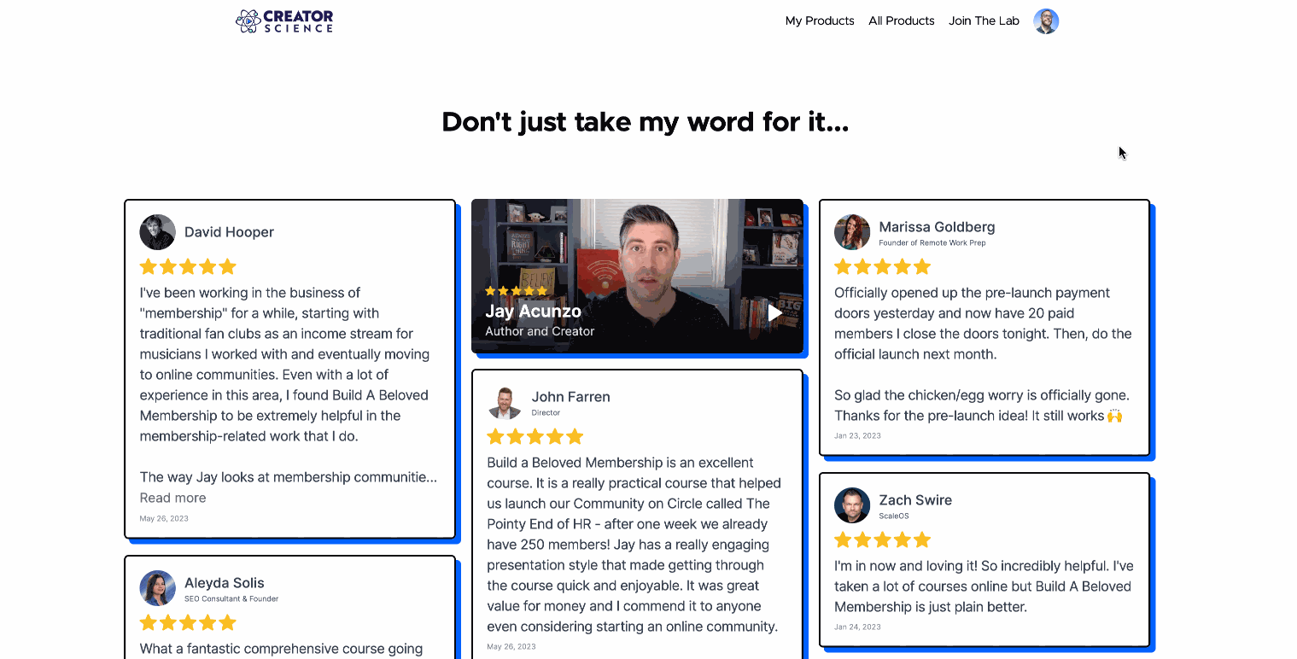Expand David Hooper's review with Read more
Screen dimensions: 1297x659
[172, 498]
